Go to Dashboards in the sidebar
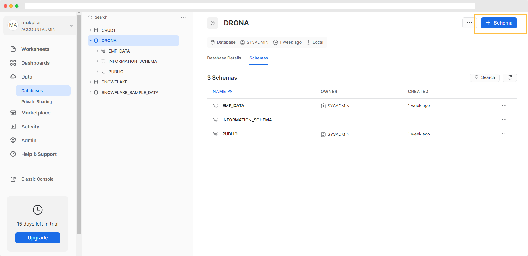528x256 pixels. (x=35, y=63)
